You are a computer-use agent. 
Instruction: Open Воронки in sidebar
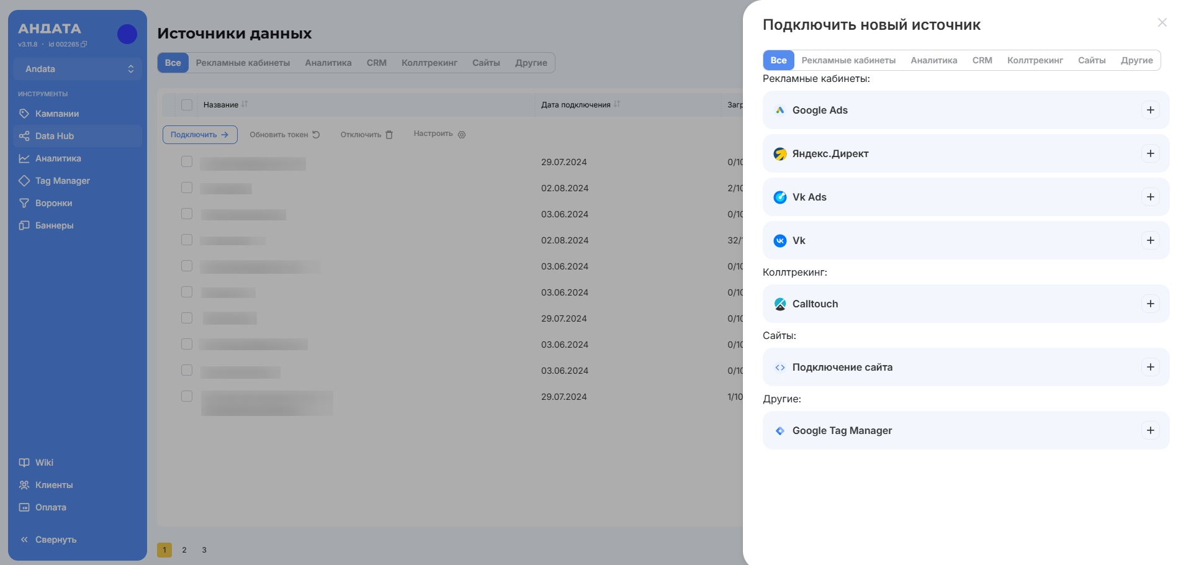coord(78,203)
